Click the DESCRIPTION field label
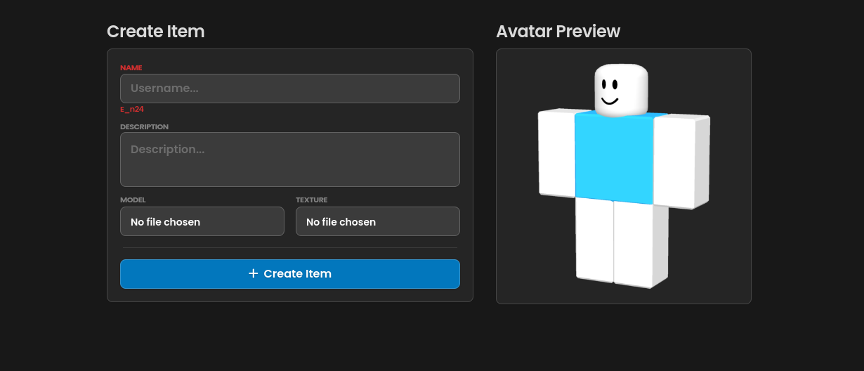 [144, 127]
